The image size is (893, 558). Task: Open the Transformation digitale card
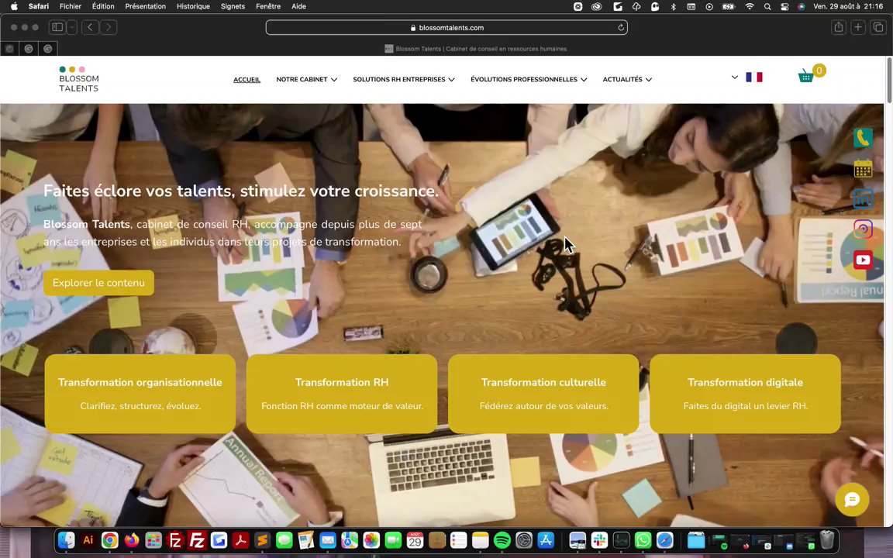point(745,394)
